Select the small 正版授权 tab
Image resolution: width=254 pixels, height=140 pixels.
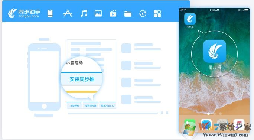[x=75, y=105]
